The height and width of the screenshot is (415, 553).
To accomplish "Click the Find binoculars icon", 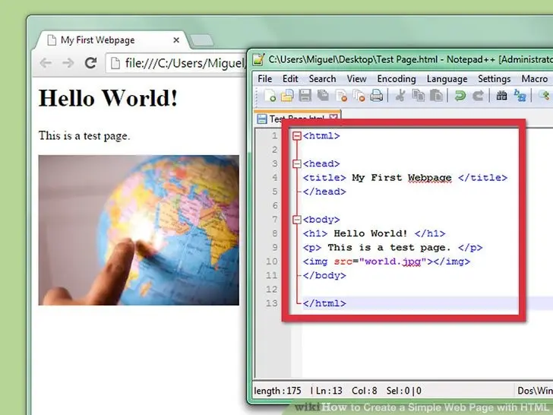I will click(x=501, y=95).
